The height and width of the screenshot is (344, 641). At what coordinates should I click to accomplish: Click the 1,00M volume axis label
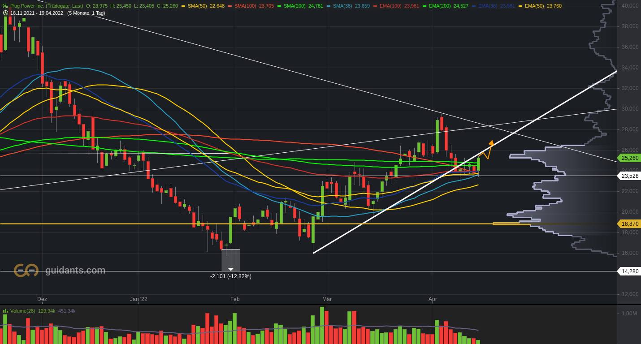tap(629, 314)
